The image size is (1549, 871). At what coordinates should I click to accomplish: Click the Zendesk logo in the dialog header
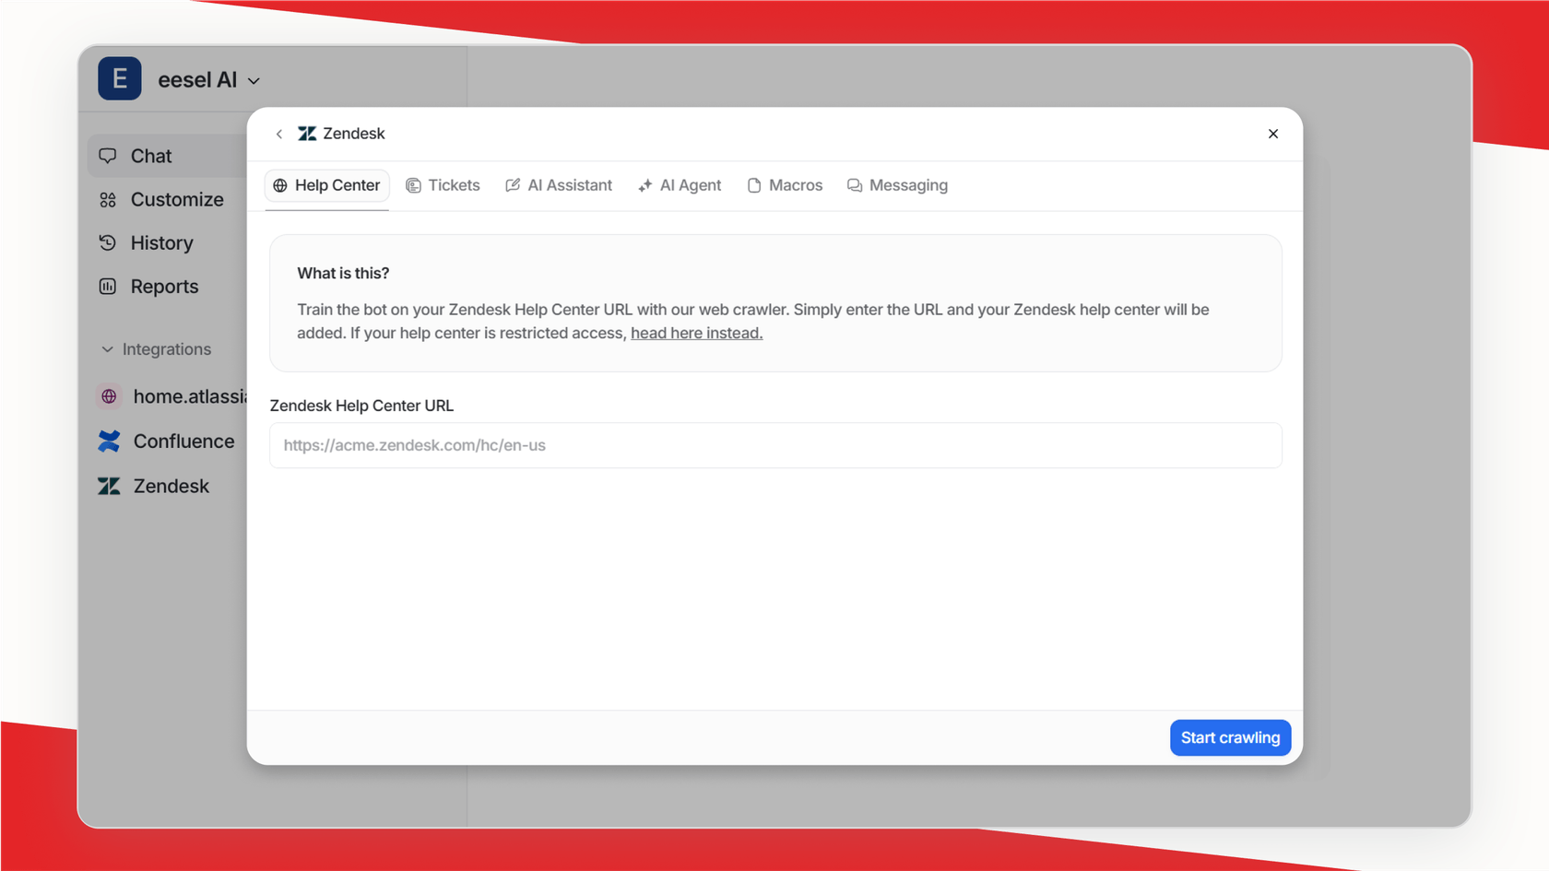tap(306, 133)
